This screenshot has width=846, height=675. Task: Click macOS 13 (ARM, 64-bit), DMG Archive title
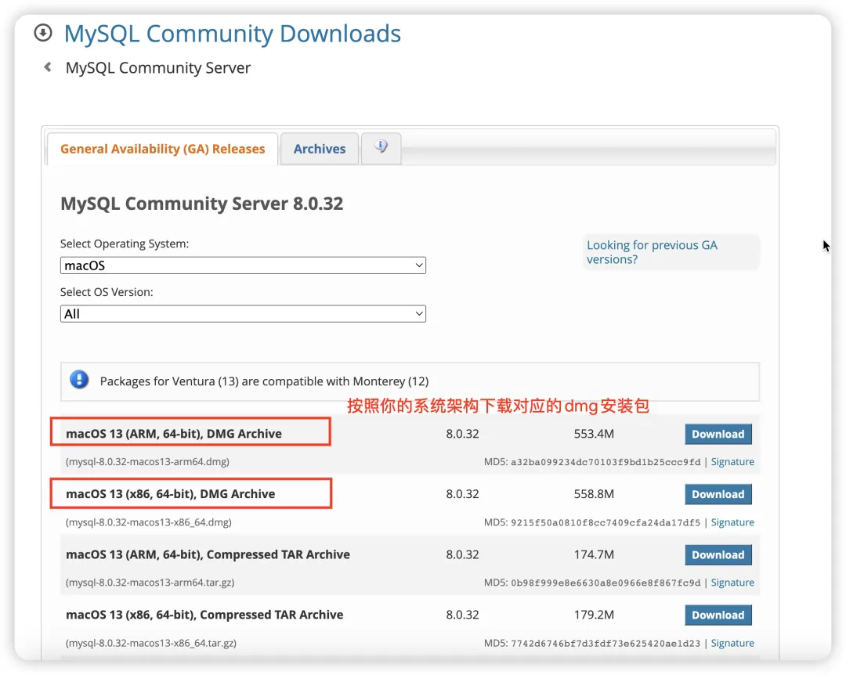174,434
